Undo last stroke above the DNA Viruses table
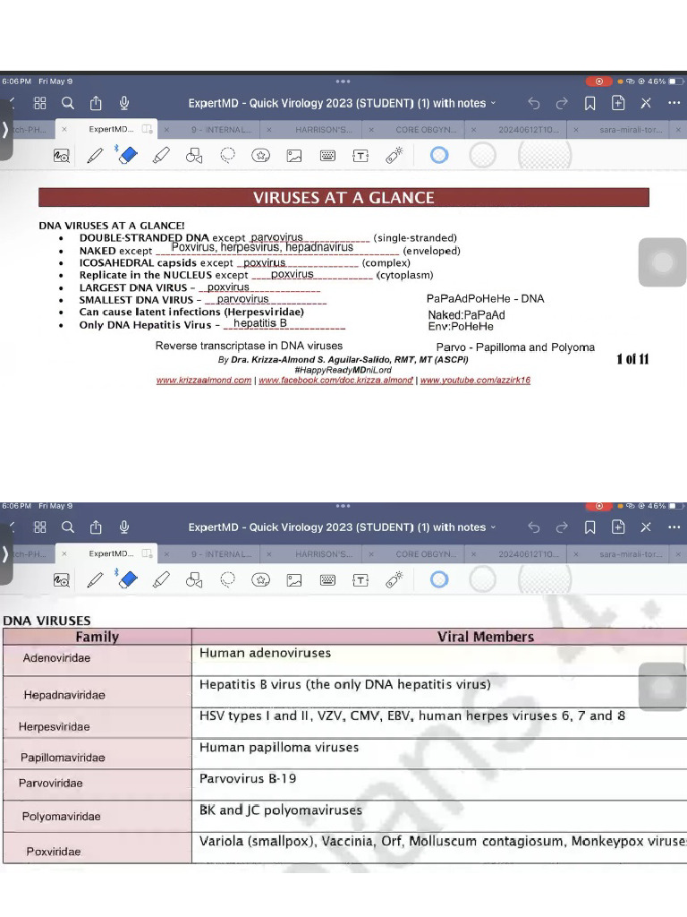 coord(534,527)
